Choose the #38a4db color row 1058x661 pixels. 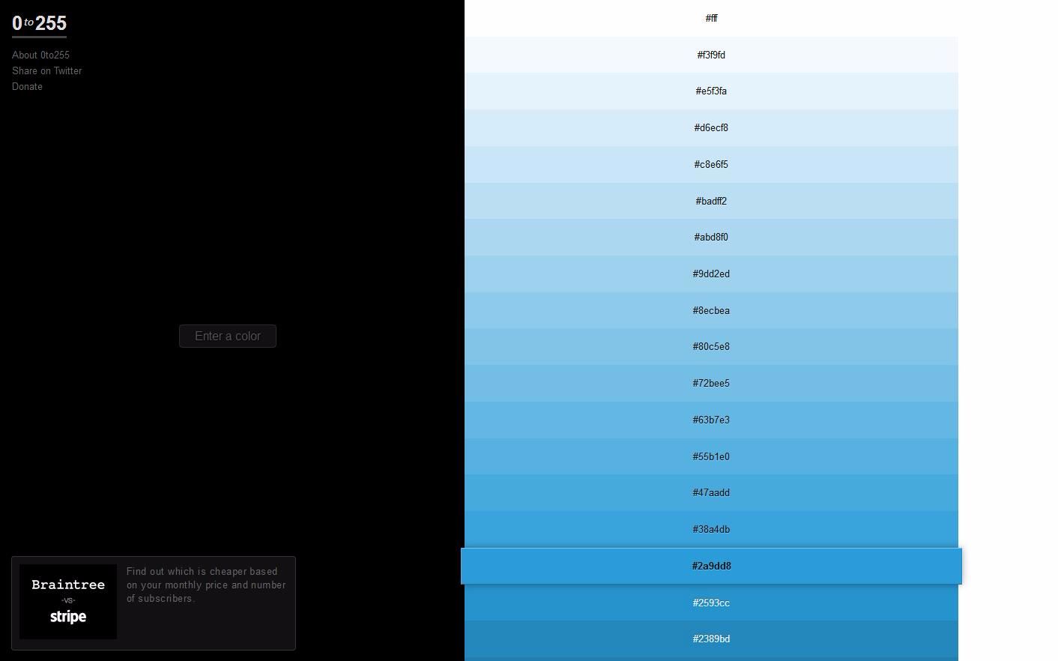click(711, 529)
